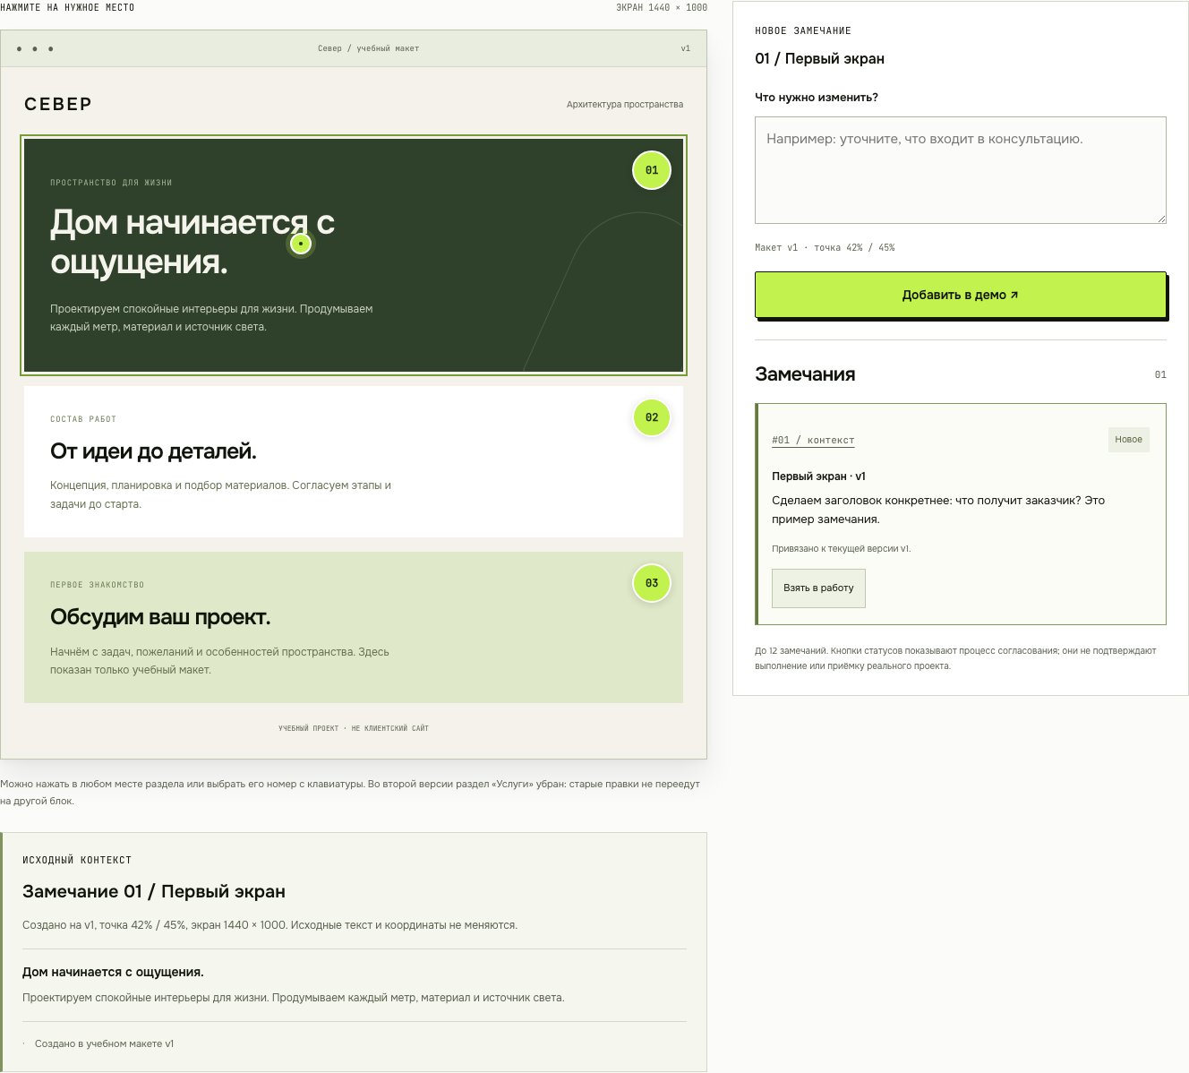Image resolution: width=1189 pixels, height=1073 pixels.
Task: Click "Привязано к текущей версии v1."
Action: (x=842, y=548)
